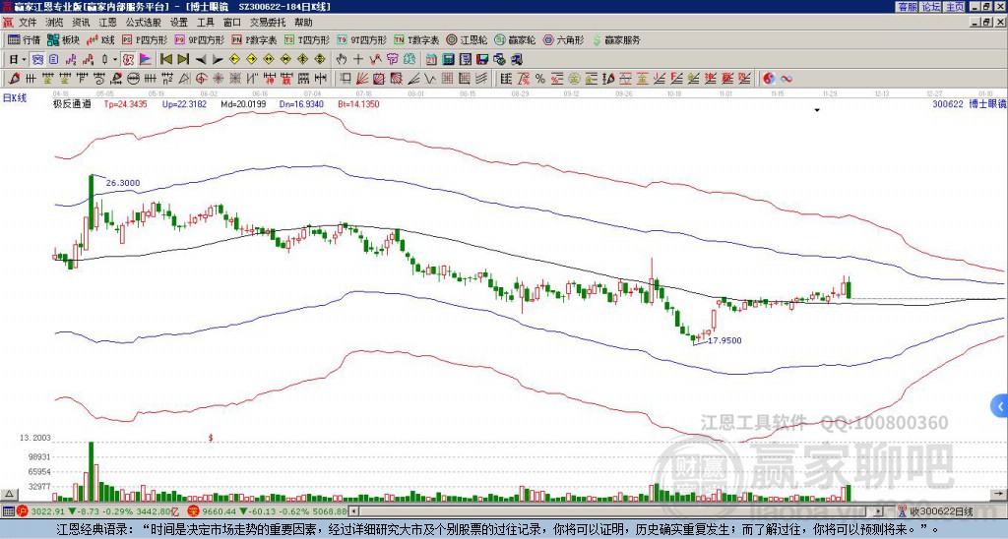Select the circle with horizontal line tool

(x=133, y=79)
